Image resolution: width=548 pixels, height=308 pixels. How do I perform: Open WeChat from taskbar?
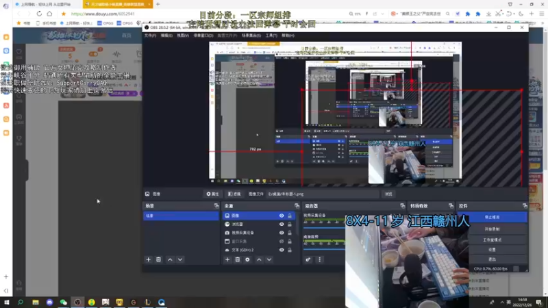click(63, 302)
